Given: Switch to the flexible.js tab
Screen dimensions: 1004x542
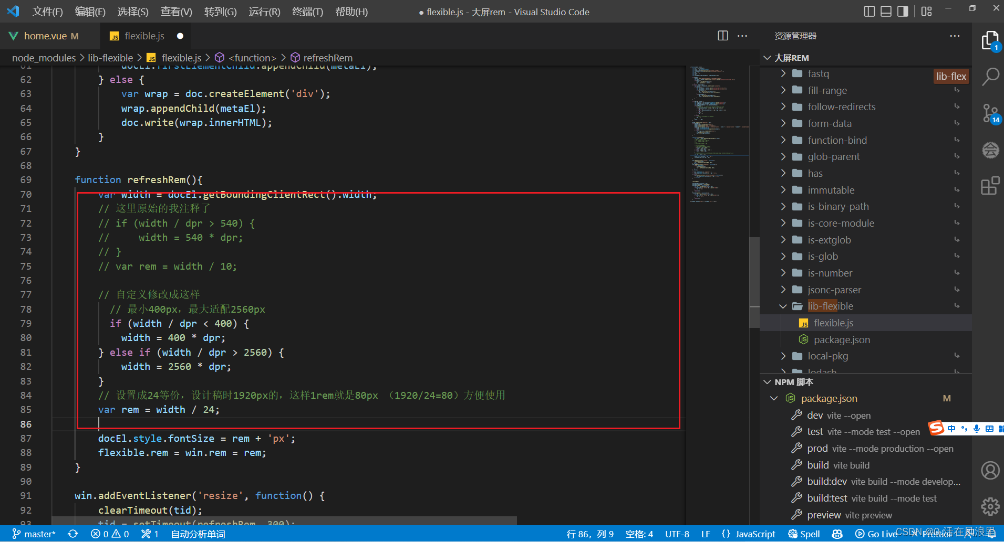Looking at the screenshot, I should point(144,36).
